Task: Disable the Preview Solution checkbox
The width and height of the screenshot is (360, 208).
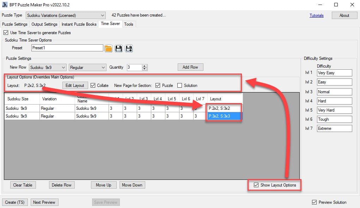Action: pyautogui.click(x=315, y=202)
